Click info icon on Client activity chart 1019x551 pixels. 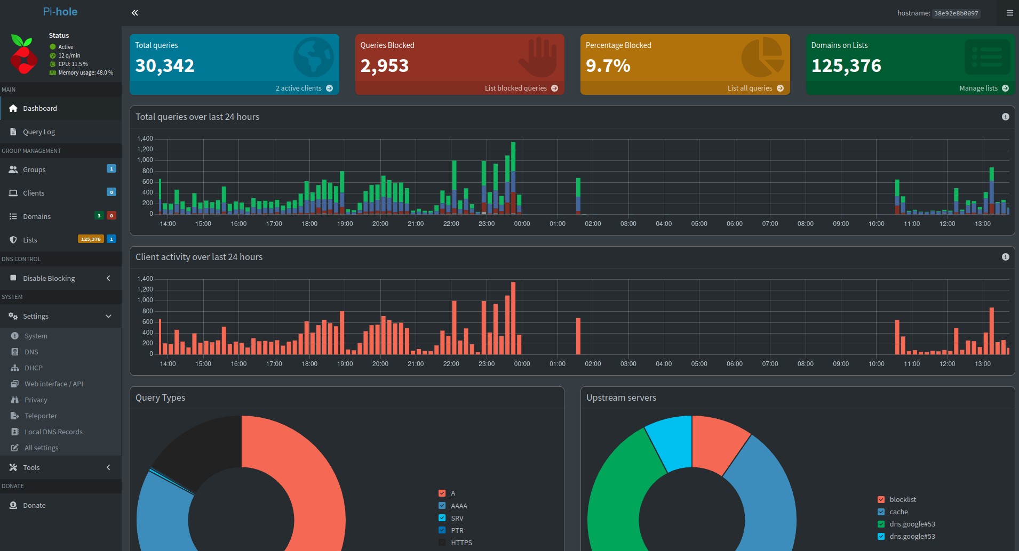pyautogui.click(x=1005, y=257)
